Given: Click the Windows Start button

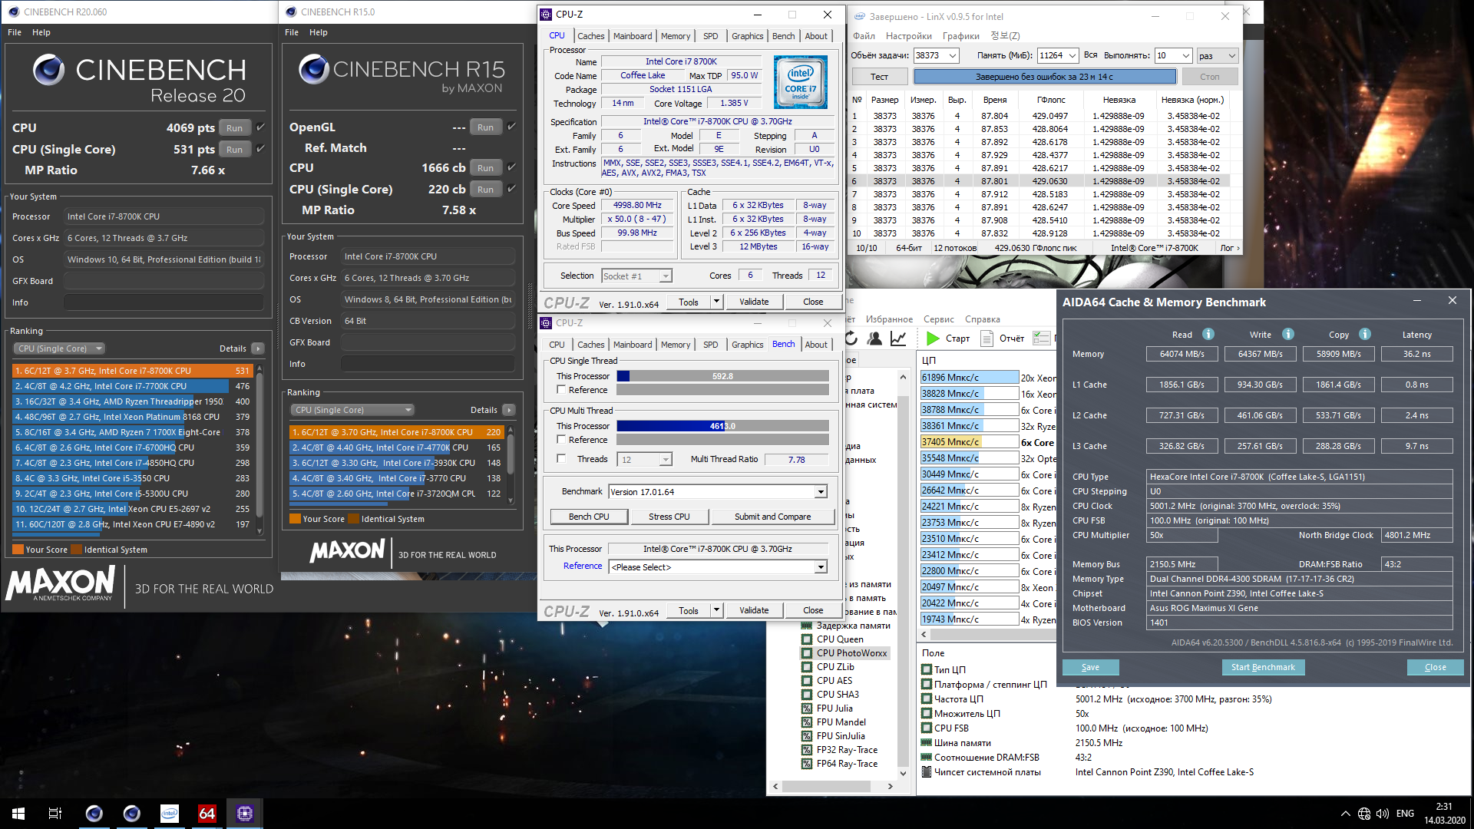Looking at the screenshot, I should pyautogui.click(x=18, y=814).
